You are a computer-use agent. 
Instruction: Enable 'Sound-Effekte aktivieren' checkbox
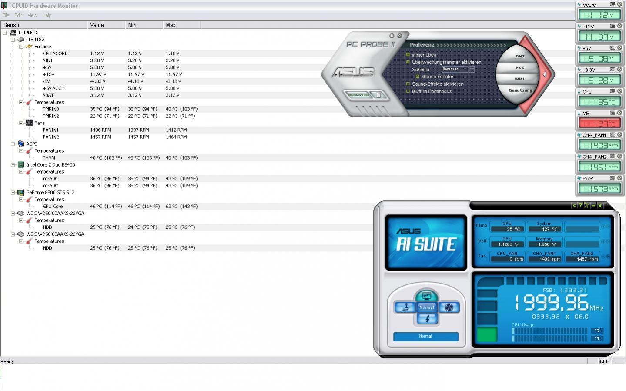[408, 84]
